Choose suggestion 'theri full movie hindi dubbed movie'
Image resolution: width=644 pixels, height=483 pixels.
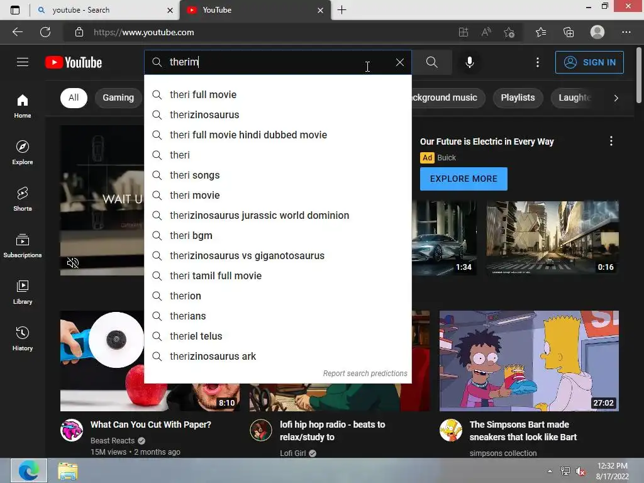coord(277,135)
